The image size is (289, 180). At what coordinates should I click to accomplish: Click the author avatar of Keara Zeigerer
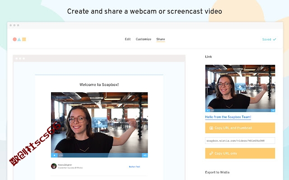[54, 166]
